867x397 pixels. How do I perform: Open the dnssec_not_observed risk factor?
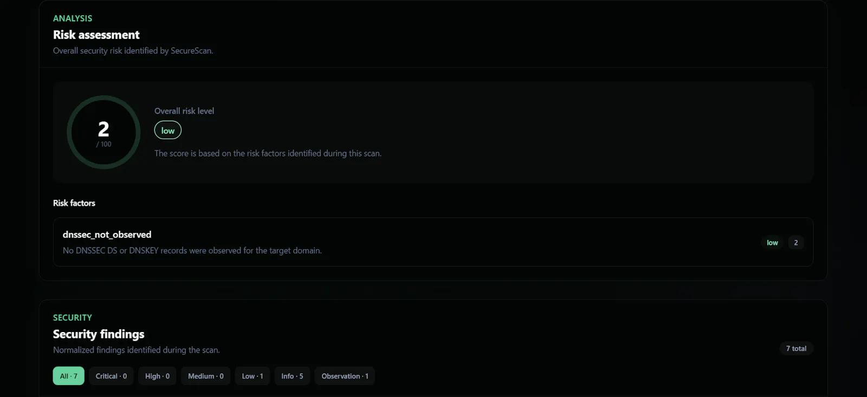click(x=433, y=242)
